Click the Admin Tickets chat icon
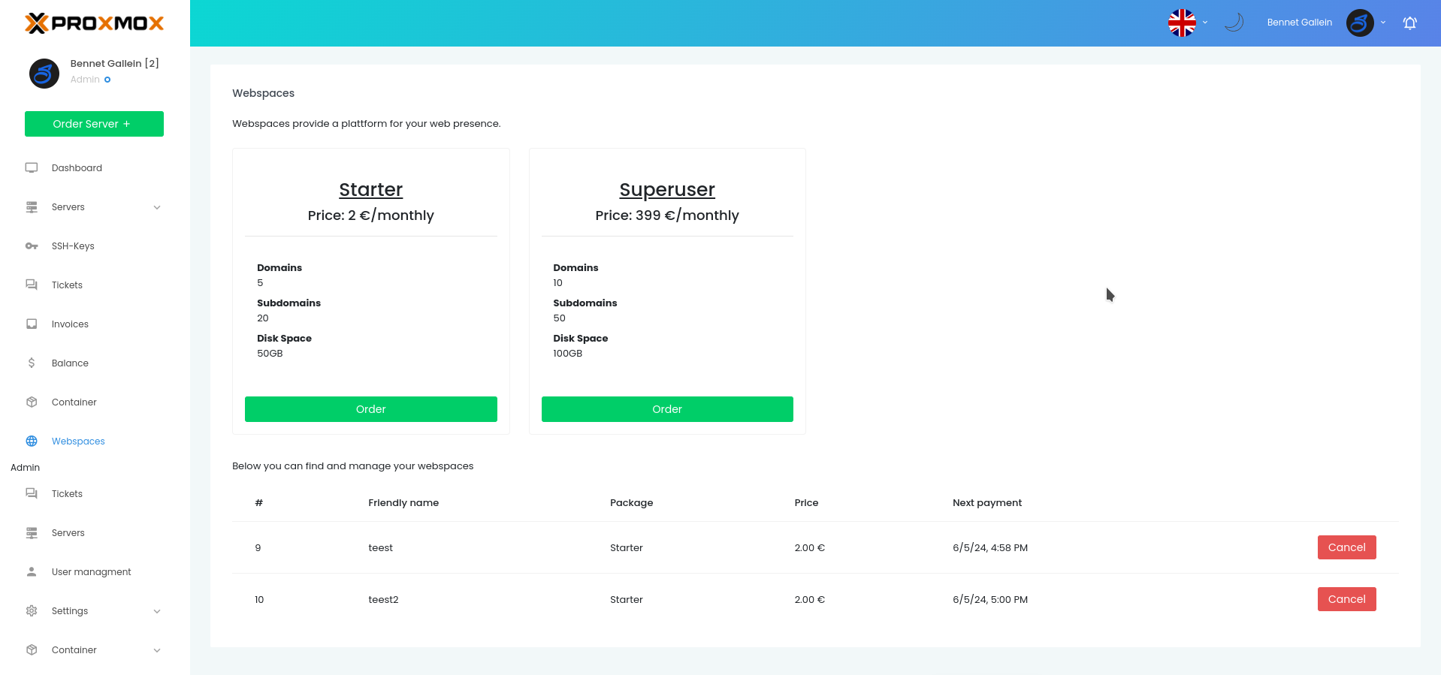 coord(32,494)
